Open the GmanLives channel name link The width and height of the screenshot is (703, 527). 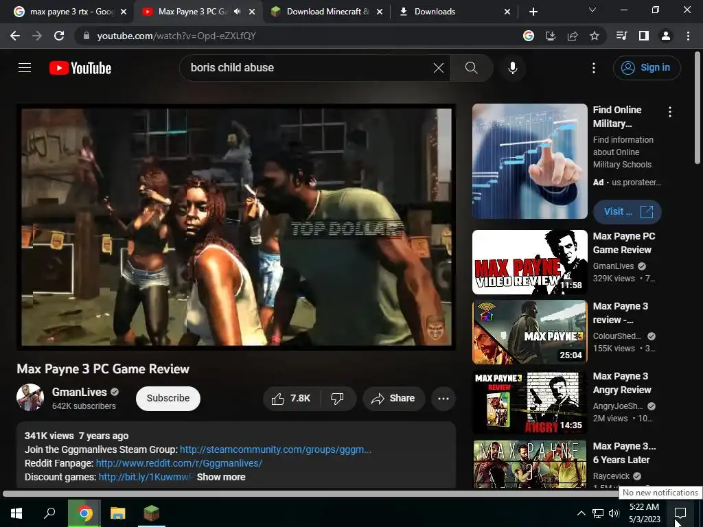pos(80,392)
